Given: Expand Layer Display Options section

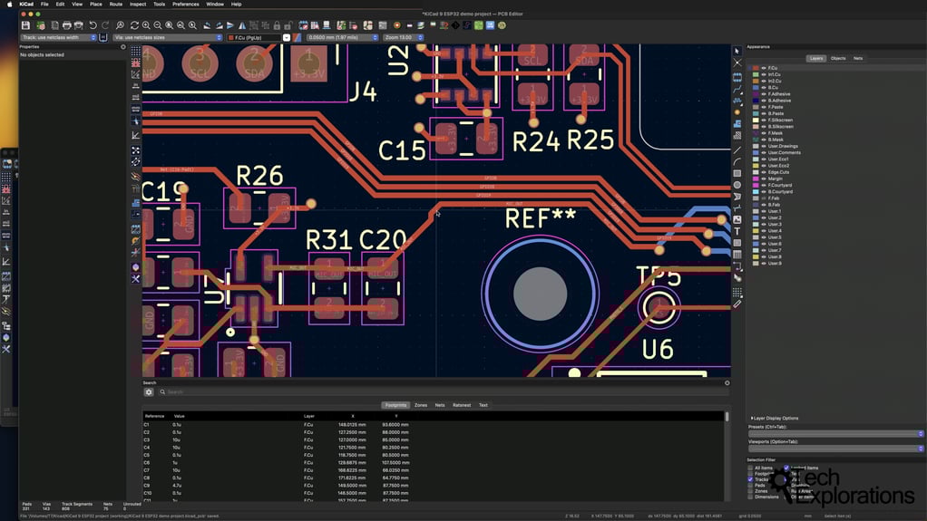Looking at the screenshot, I should pyautogui.click(x=774, y=418).
